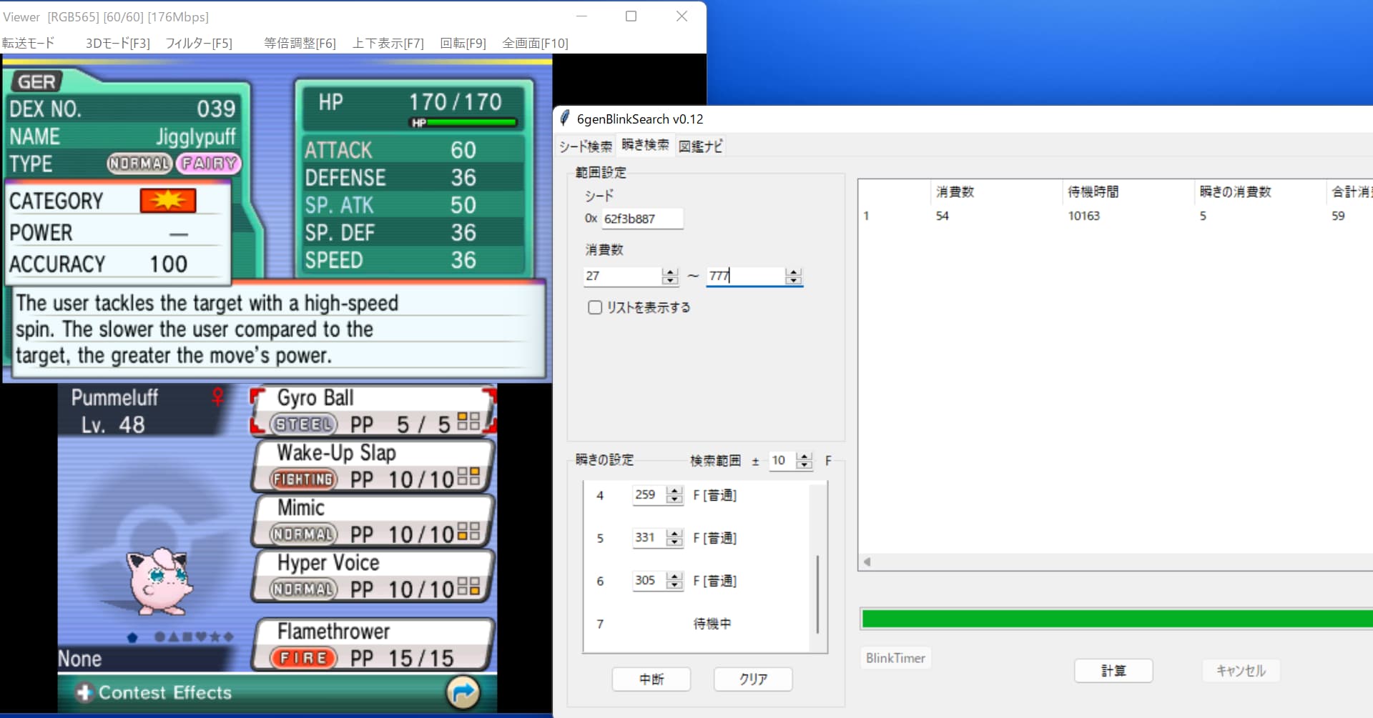Select the Flamethrower move
This screenshot has height=718, width=1373.
373,644
